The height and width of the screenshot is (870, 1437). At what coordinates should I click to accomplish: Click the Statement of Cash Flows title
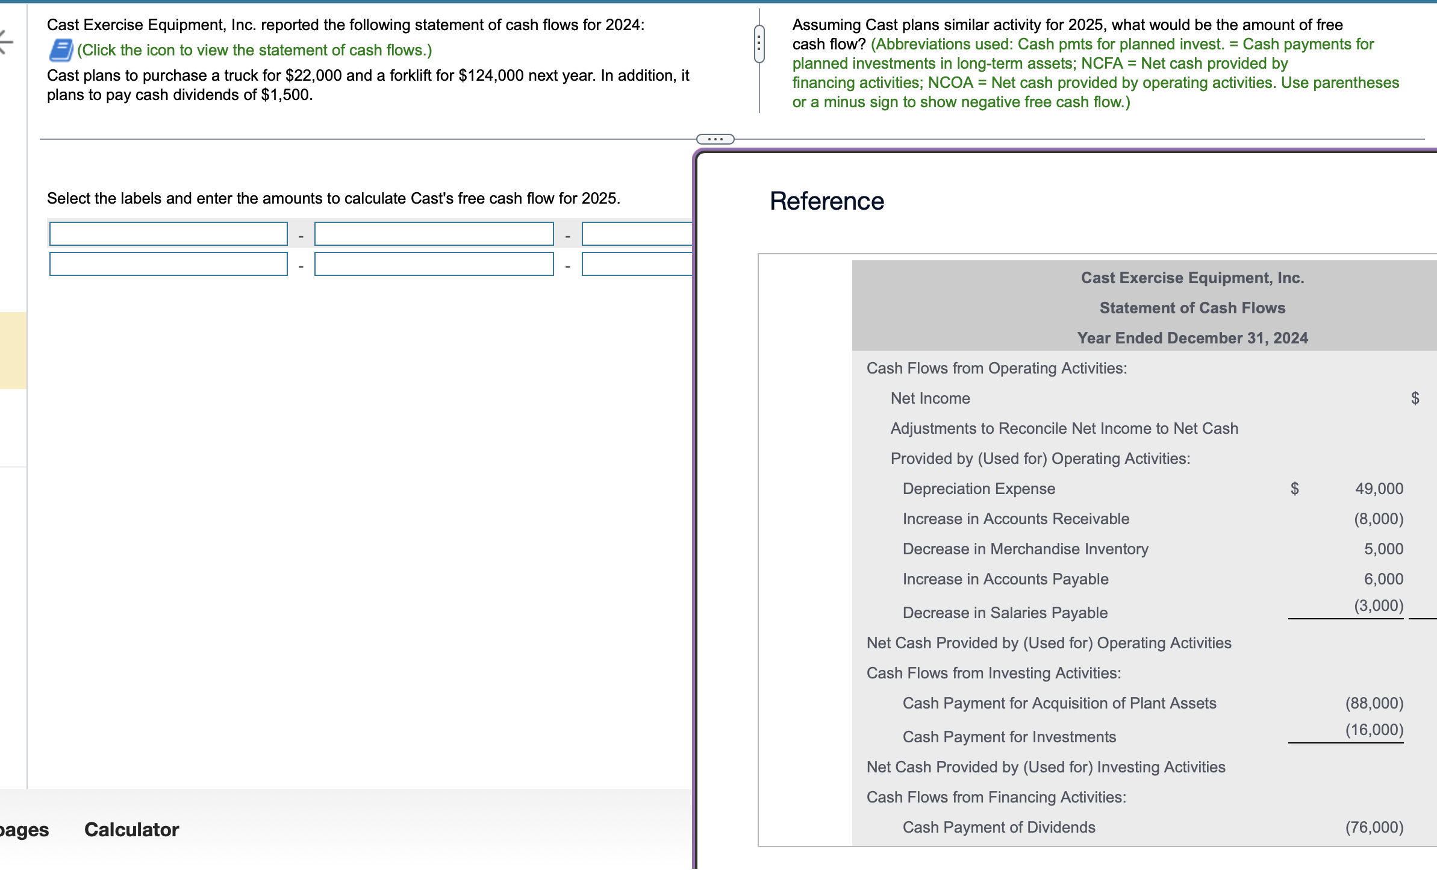coord(1192,308)
